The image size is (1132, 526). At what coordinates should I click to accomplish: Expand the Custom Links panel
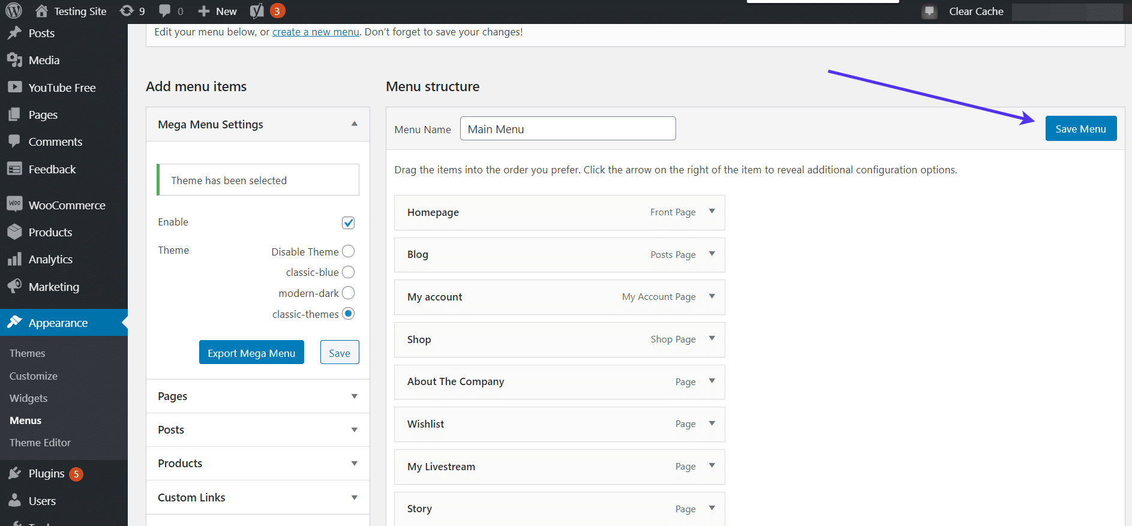tap(354, 498)
